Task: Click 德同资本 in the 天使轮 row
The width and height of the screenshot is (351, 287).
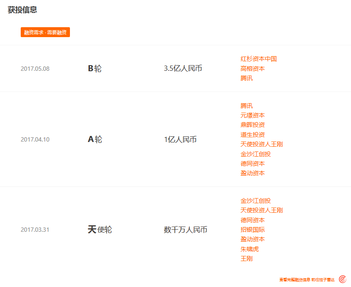Action: click(x=253, y=220)
